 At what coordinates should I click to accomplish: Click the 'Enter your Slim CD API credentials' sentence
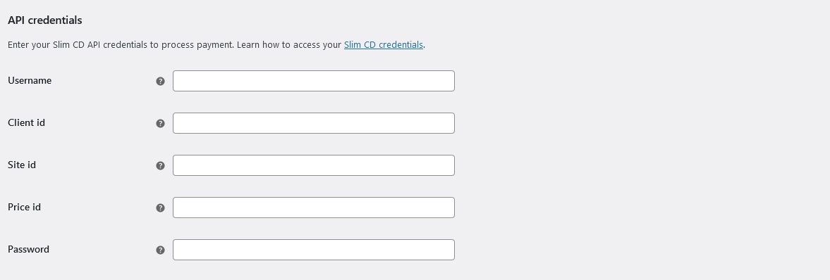(121, 45)
